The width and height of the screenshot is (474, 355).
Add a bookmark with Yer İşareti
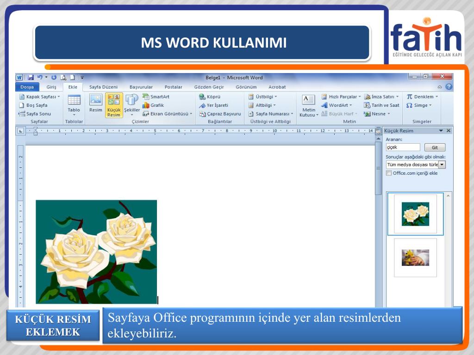click(x=213, y=105)
